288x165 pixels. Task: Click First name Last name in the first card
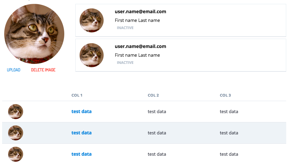[137, 20]
